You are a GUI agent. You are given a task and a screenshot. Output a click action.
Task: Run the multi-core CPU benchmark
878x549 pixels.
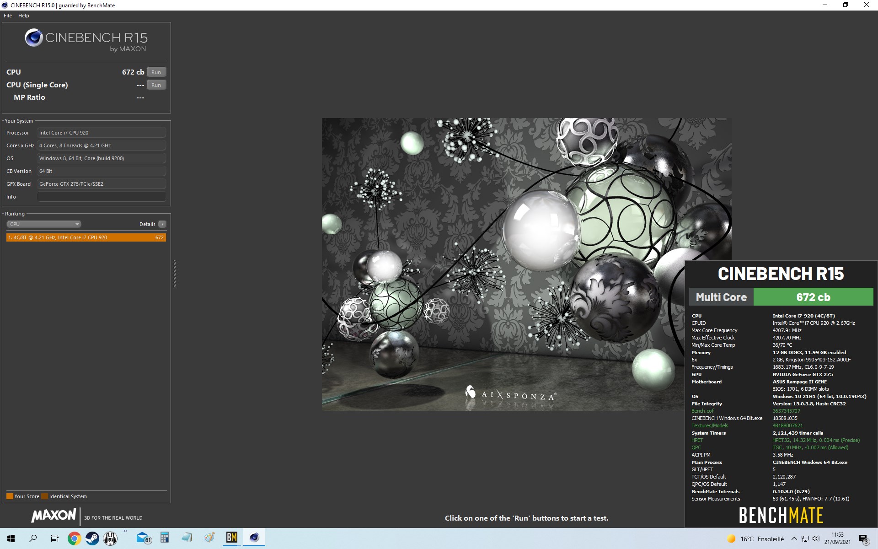click(x=156, y=72)
